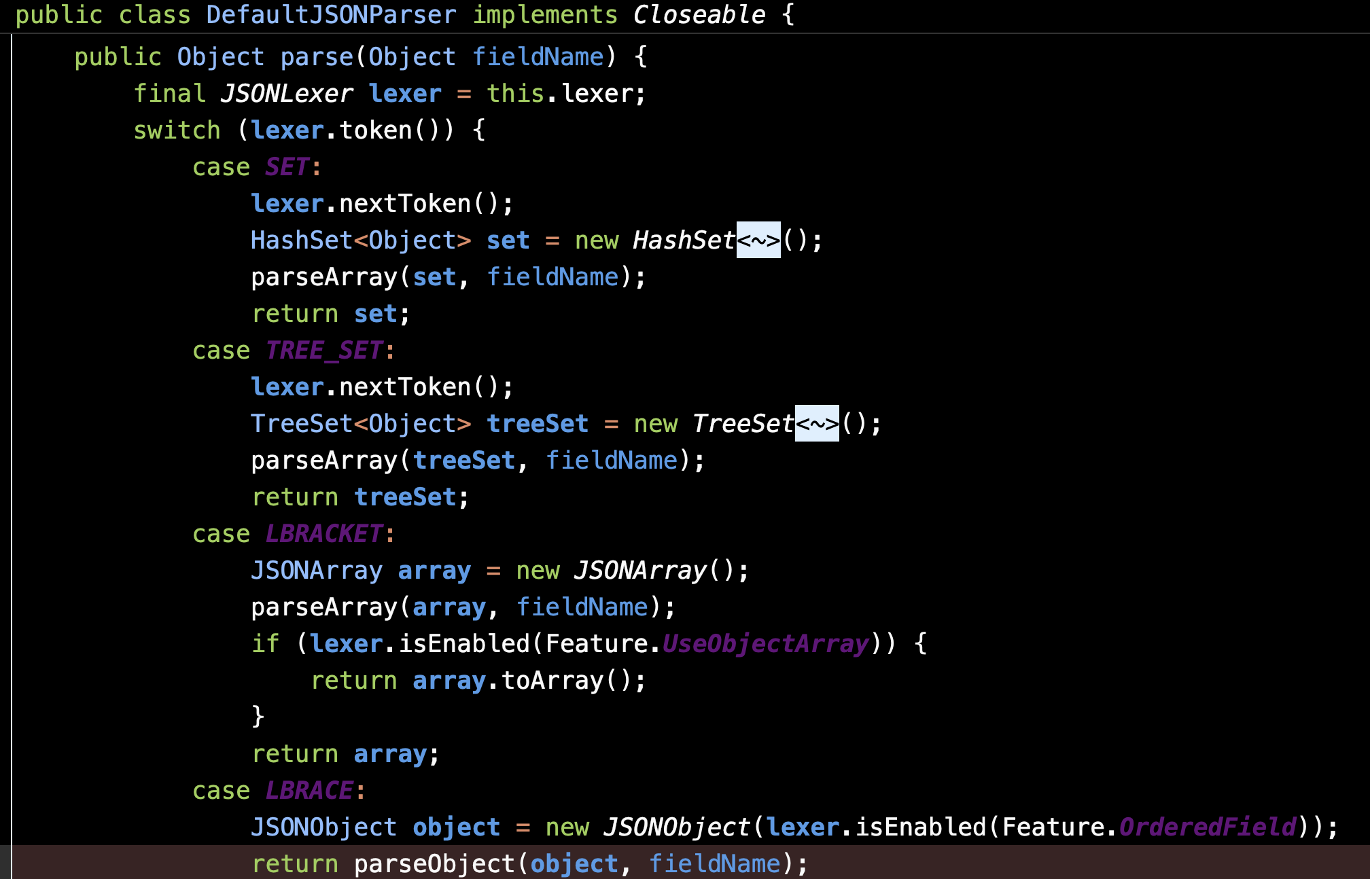Click 'return treeSet' variable
Viewport: 1370px width, 879px height.
(x=405, y=497)
